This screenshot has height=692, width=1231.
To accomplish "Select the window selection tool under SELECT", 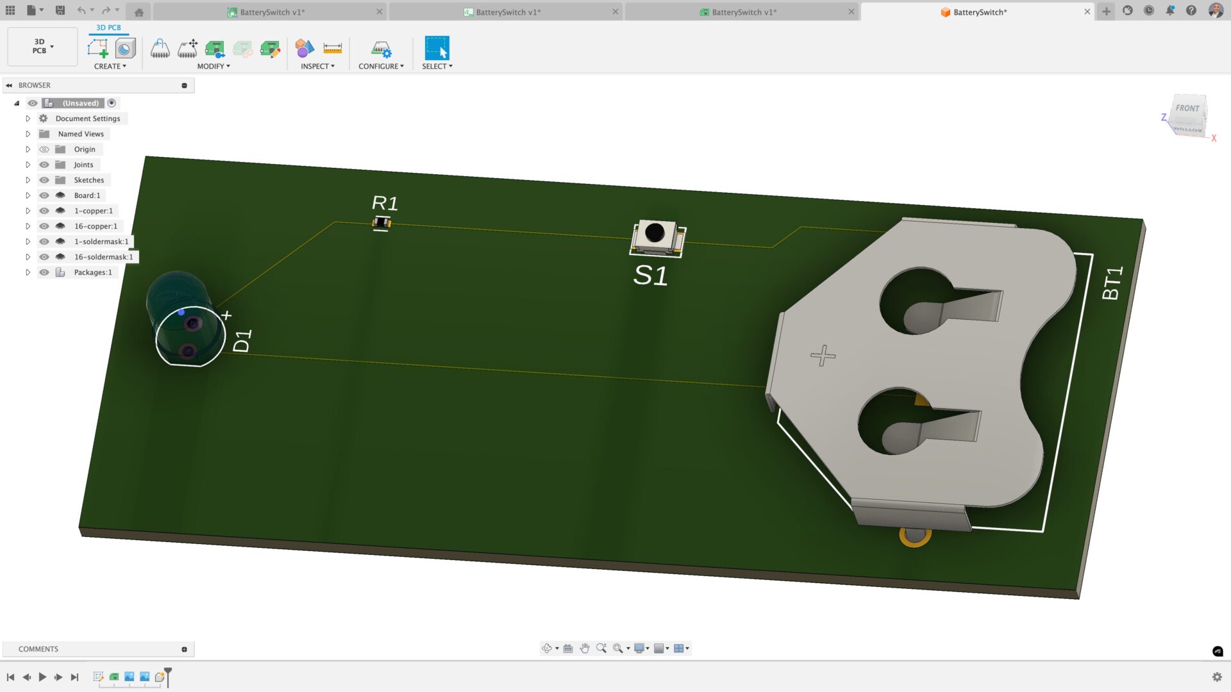I will [x=436, y=47].
